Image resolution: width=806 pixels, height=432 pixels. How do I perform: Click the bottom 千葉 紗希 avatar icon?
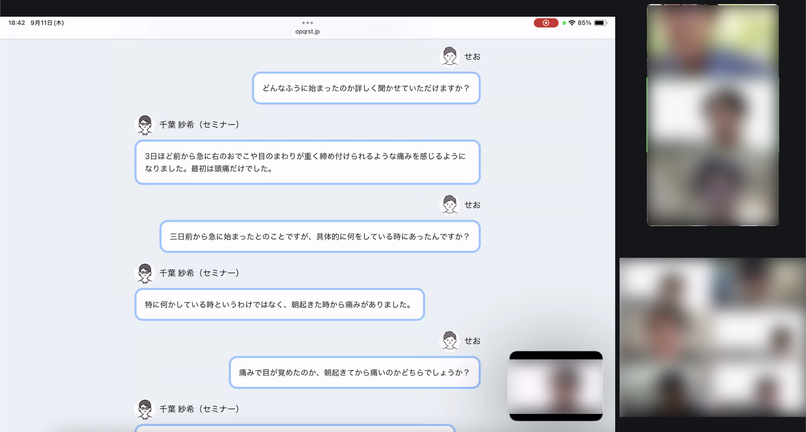coord(144,409)
